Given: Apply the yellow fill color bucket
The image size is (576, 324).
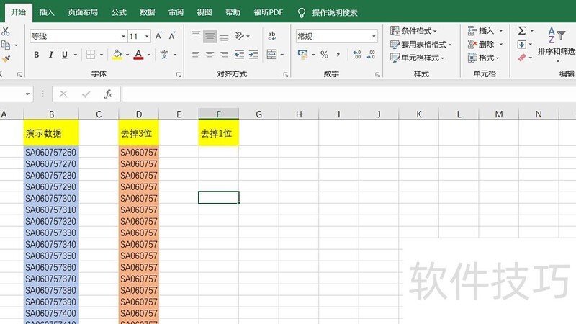Looking at the screenshot, I should pyautogui.click(x=117, y=55).
